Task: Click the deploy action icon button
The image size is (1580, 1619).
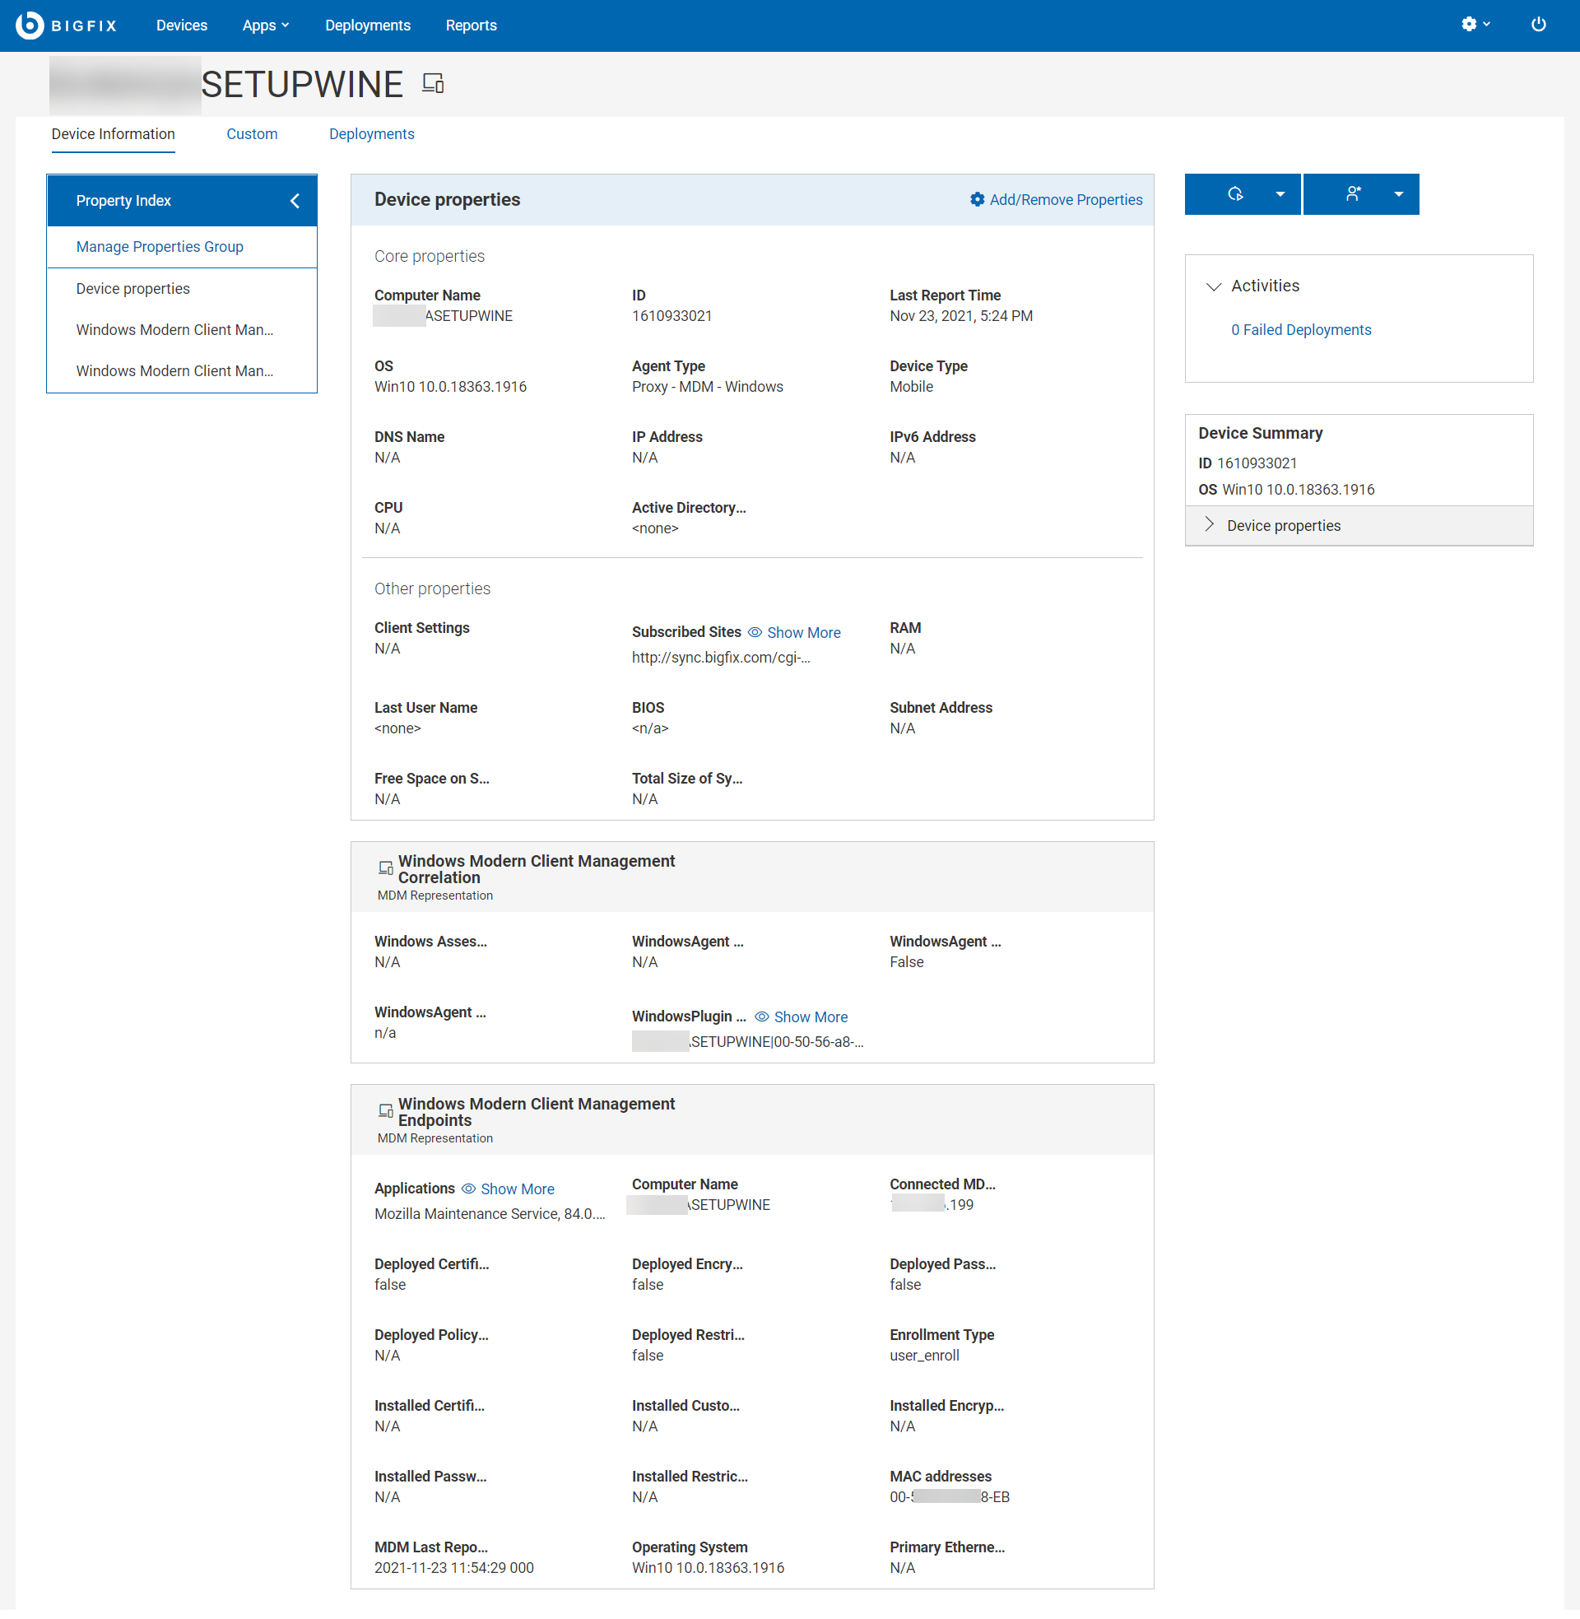Action: (1235, 194)
